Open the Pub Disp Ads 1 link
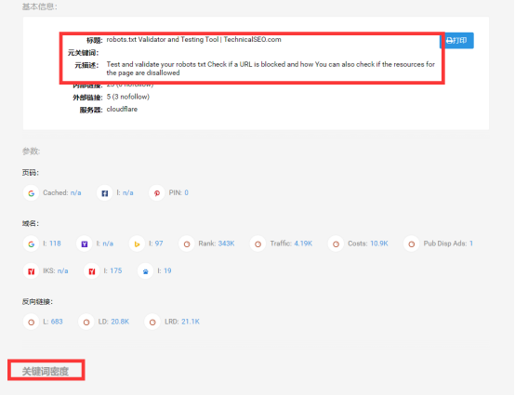 click(x=471, y=244)
